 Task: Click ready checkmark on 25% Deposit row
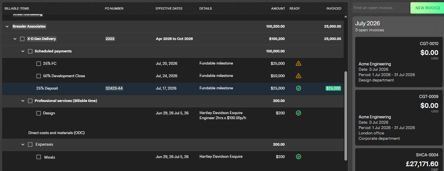(299, 88)
